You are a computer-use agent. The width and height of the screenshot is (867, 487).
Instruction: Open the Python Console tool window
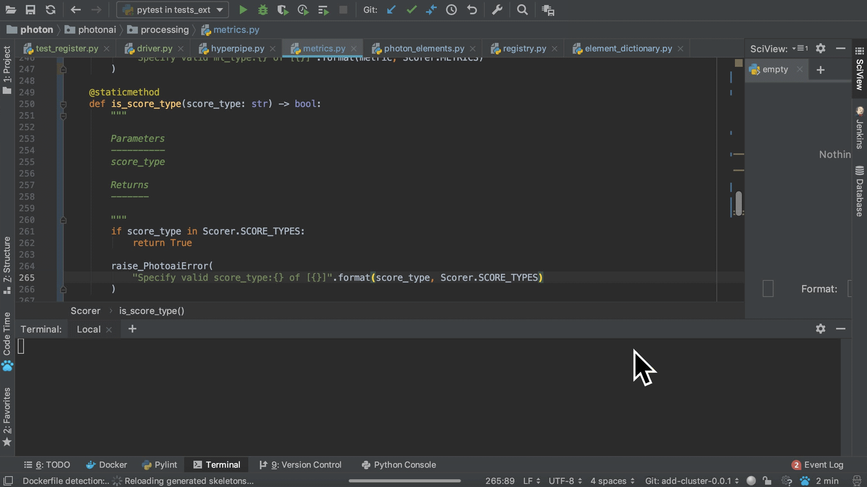coord(399,465)
